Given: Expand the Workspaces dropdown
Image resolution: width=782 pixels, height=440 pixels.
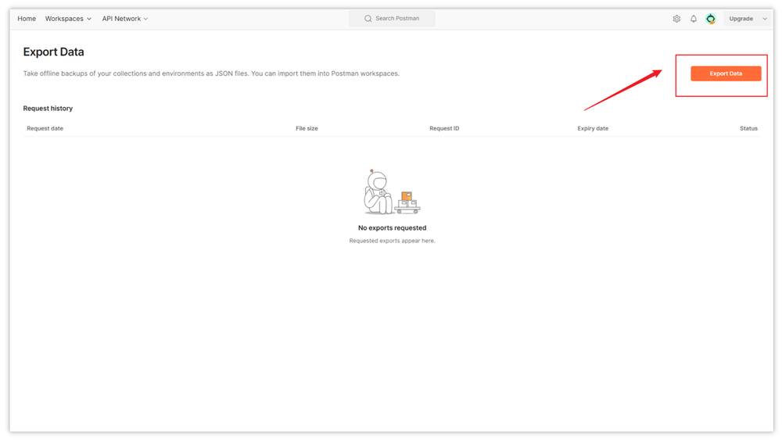Looking at the screenshot, I should point(68,19).
